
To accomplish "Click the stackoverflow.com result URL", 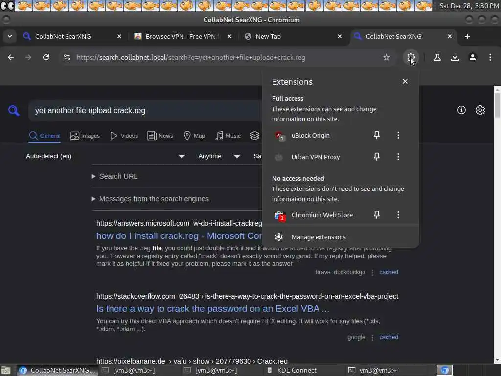I will [247, 296].
